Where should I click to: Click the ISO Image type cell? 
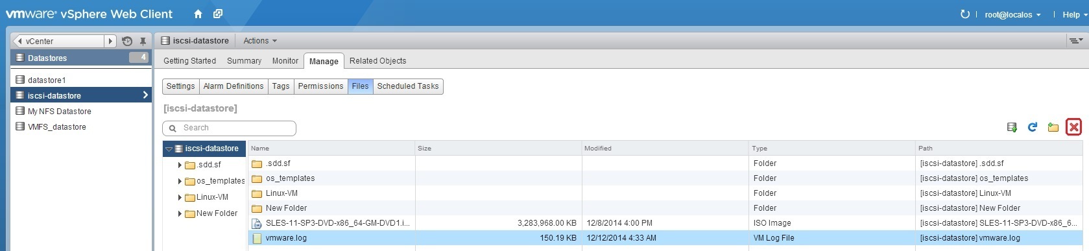pyautogui.click(x=832, y=223)
